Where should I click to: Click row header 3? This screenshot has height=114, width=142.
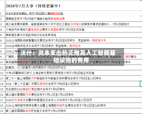pyautogui.click(x=3, y=24)
